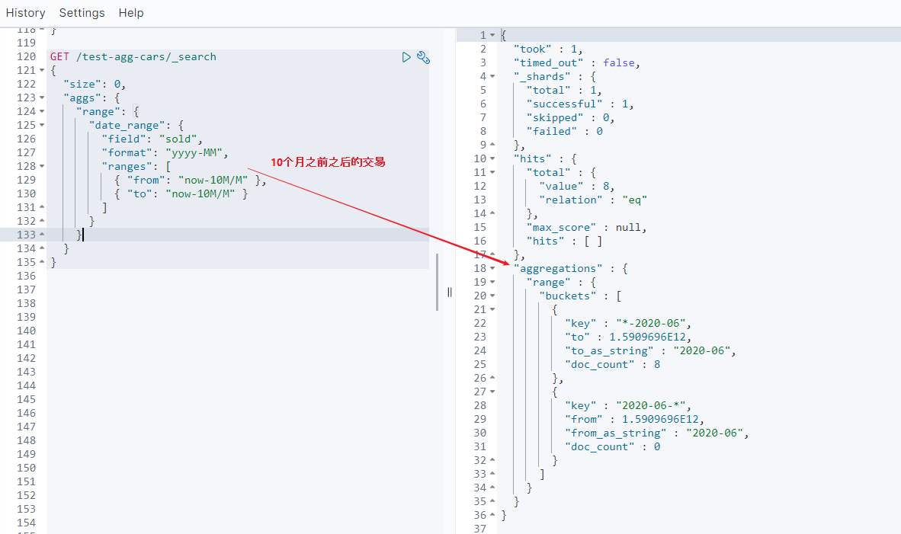
Task: Open the wrench request options menu
Action: [423, 57]
